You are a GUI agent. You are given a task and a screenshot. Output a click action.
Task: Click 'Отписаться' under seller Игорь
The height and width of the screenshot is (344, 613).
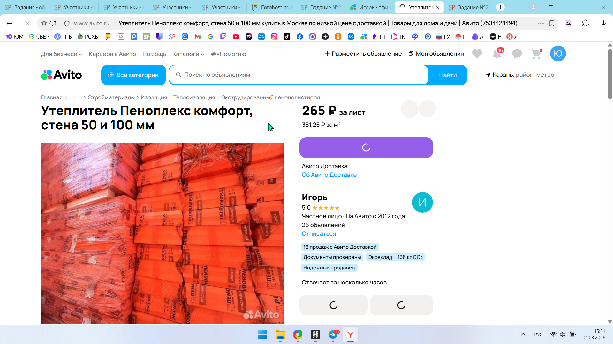pyautogui.click(x=319, y=234)
